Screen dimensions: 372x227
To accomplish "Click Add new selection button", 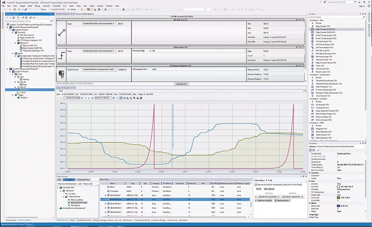I will coord(264,201).
